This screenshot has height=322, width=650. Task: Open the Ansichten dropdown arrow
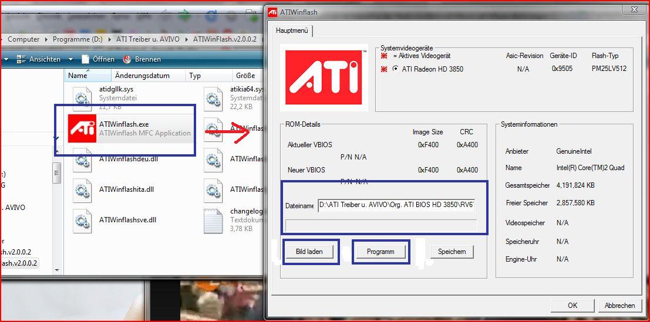pyautogui.click(x=70, y=59)
